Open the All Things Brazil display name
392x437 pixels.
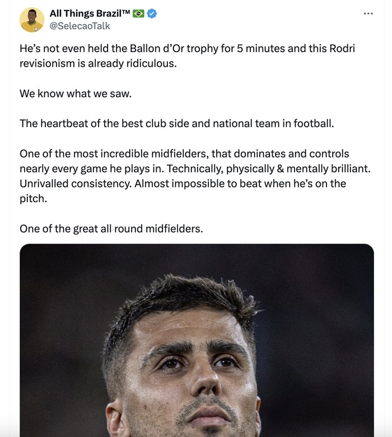click(x=84, y=13)
